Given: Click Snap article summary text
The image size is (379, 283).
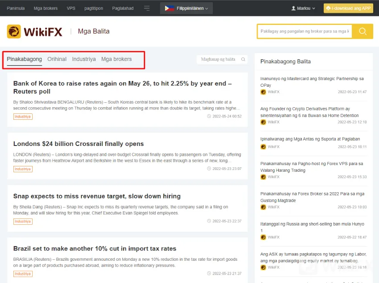Looking at the screenshot, I should point(121,210).
